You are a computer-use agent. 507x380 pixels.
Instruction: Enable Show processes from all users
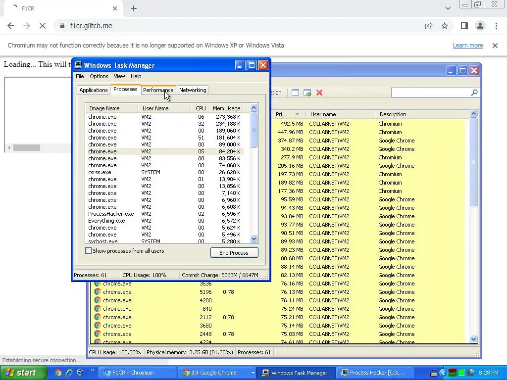pos(88,251)
